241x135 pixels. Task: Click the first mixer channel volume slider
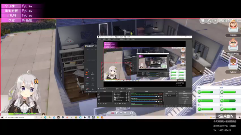(144, 96)
